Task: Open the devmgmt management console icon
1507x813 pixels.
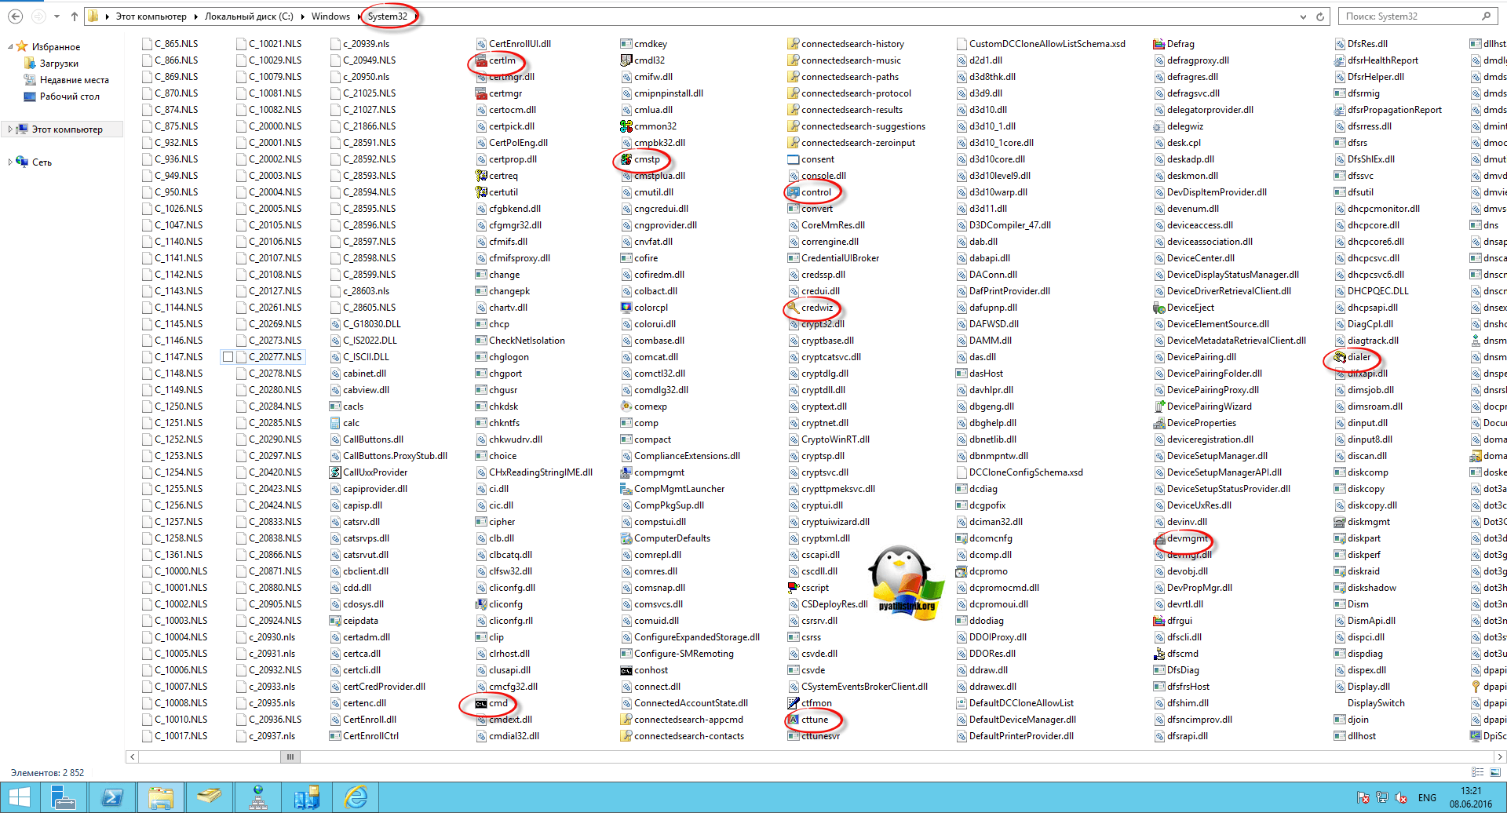Action: [1187, 538]
